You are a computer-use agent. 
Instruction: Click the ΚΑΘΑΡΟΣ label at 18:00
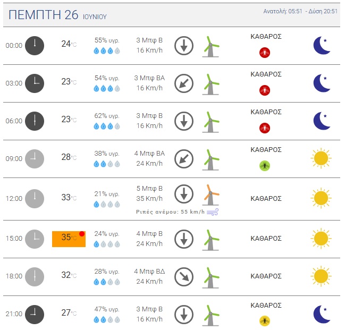click(x=266, y=276)
